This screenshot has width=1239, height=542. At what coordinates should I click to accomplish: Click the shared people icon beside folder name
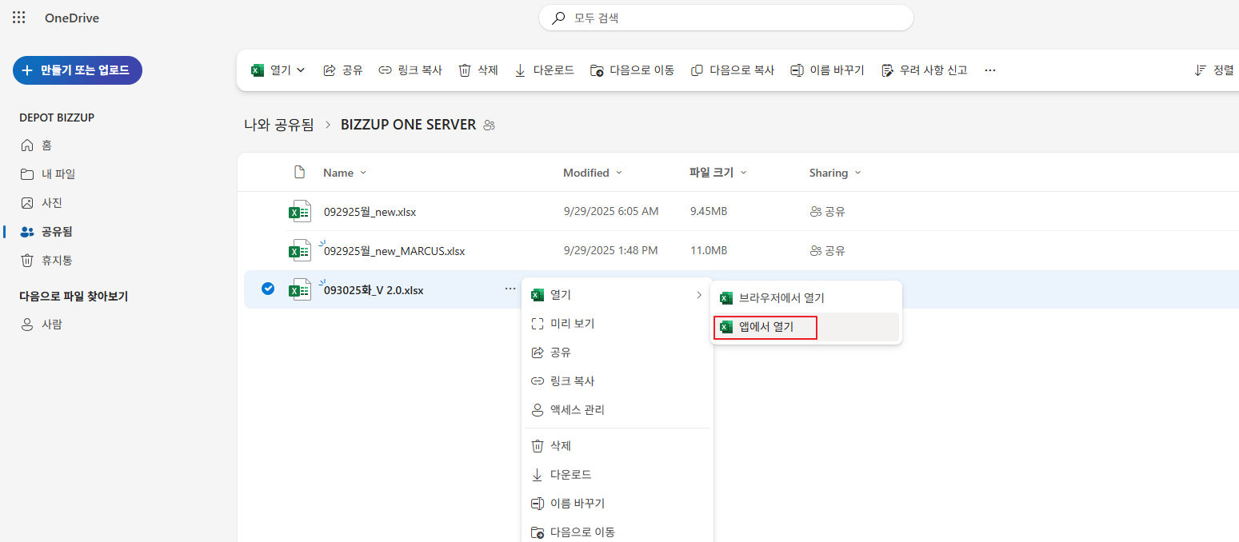point(490,126)
